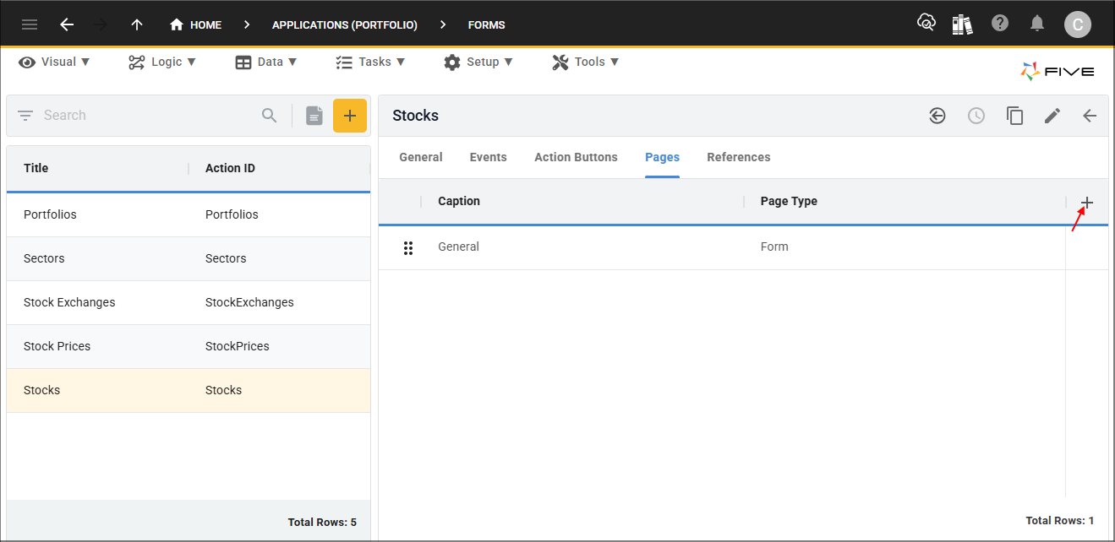
Task: Click the document icon next to search
Action: coord(314,116)
